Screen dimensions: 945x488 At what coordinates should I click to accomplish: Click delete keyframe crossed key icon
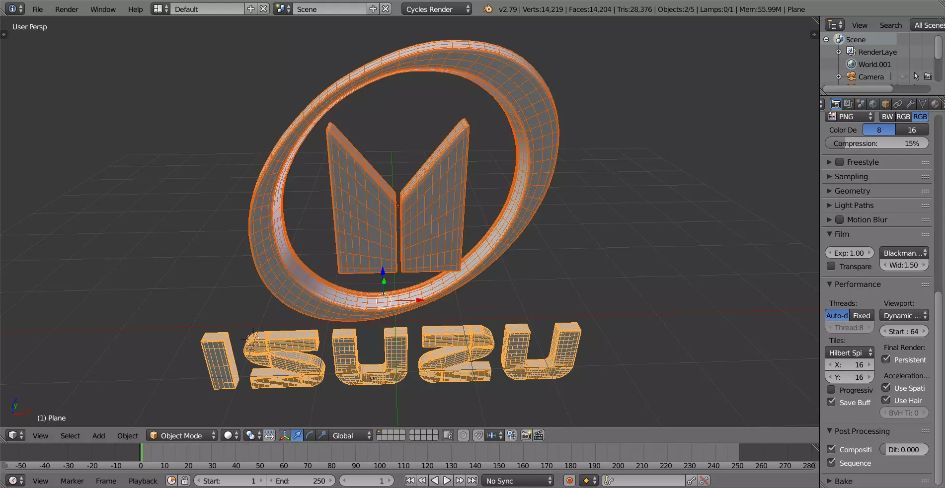tap(704, 481)
